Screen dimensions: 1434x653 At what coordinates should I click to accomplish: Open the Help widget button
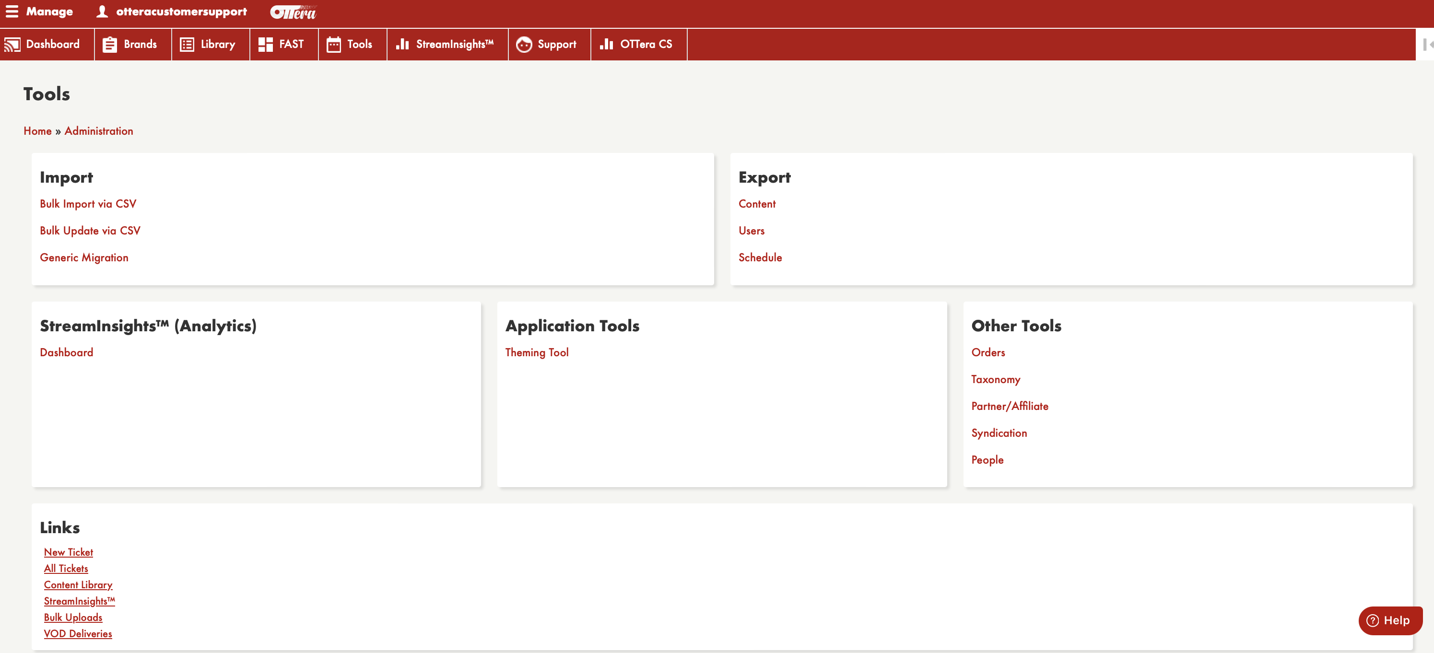(1390, 620)
